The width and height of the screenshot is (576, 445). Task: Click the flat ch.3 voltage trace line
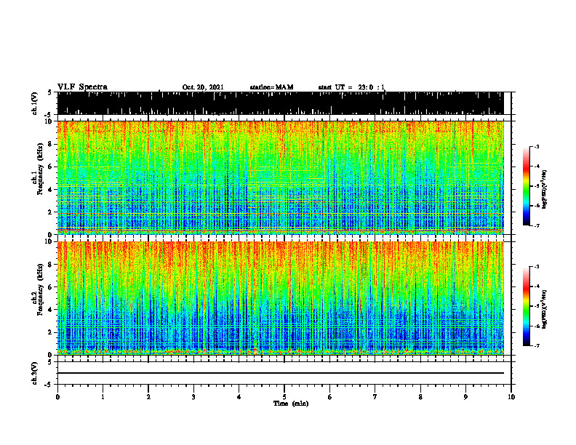coord(280,373)
